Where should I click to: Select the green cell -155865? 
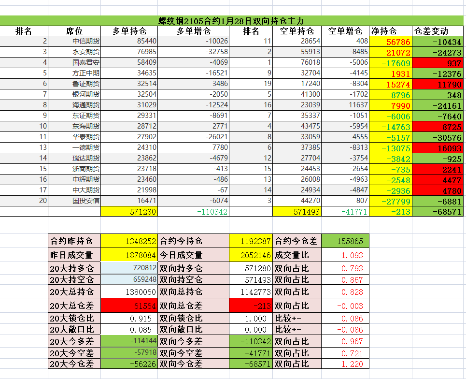click(345, 241)
